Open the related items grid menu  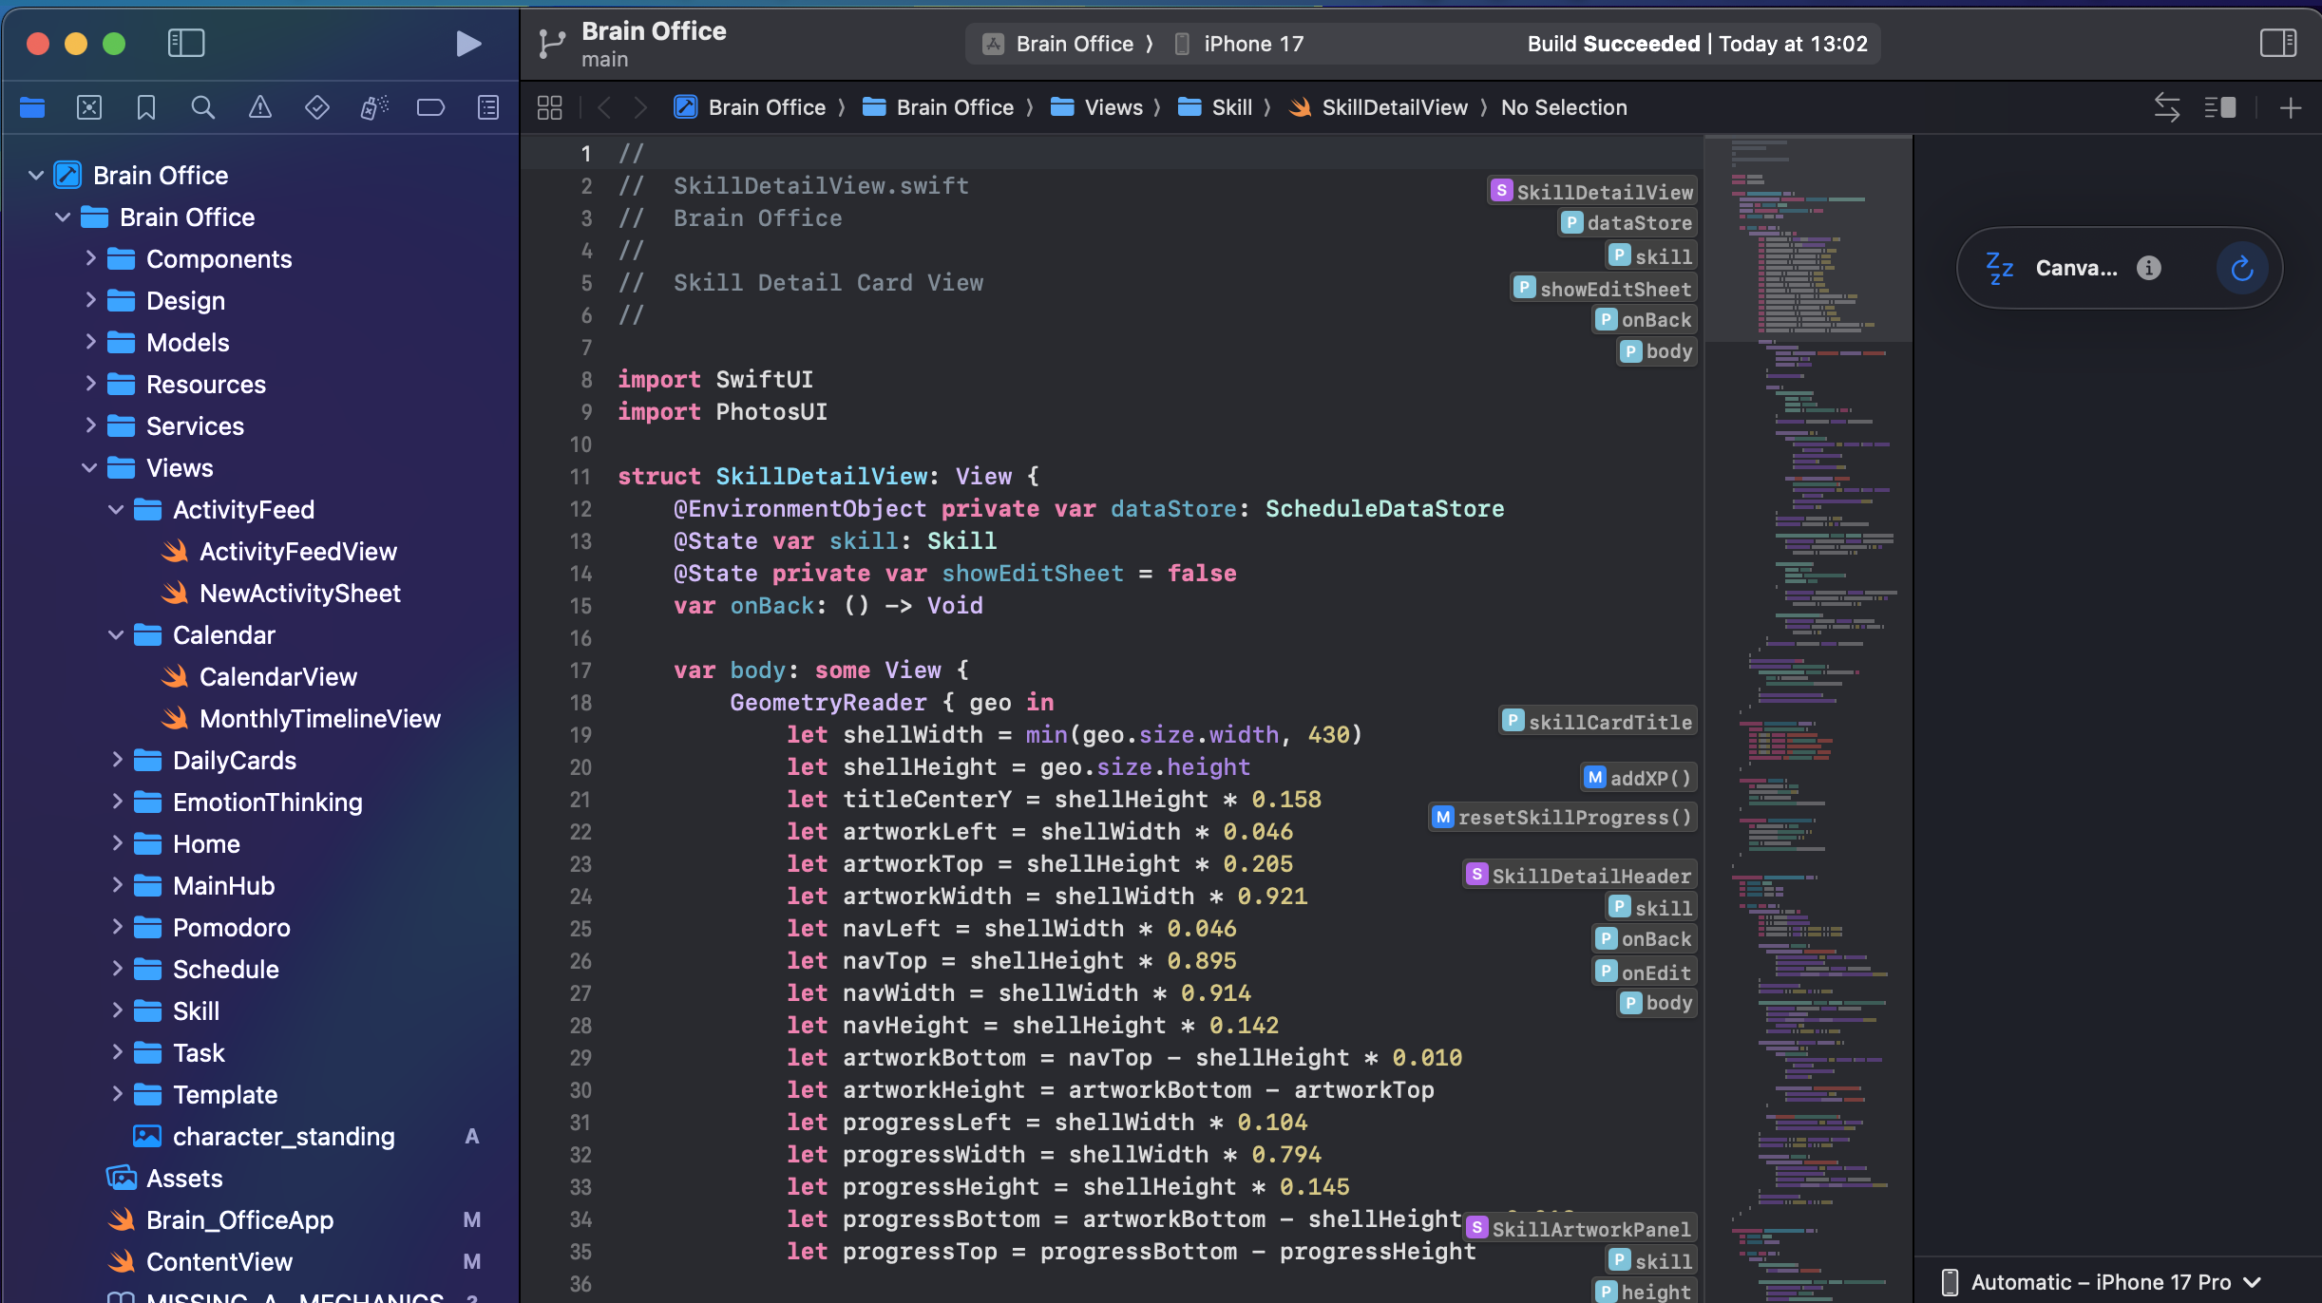tap(549, 107)
